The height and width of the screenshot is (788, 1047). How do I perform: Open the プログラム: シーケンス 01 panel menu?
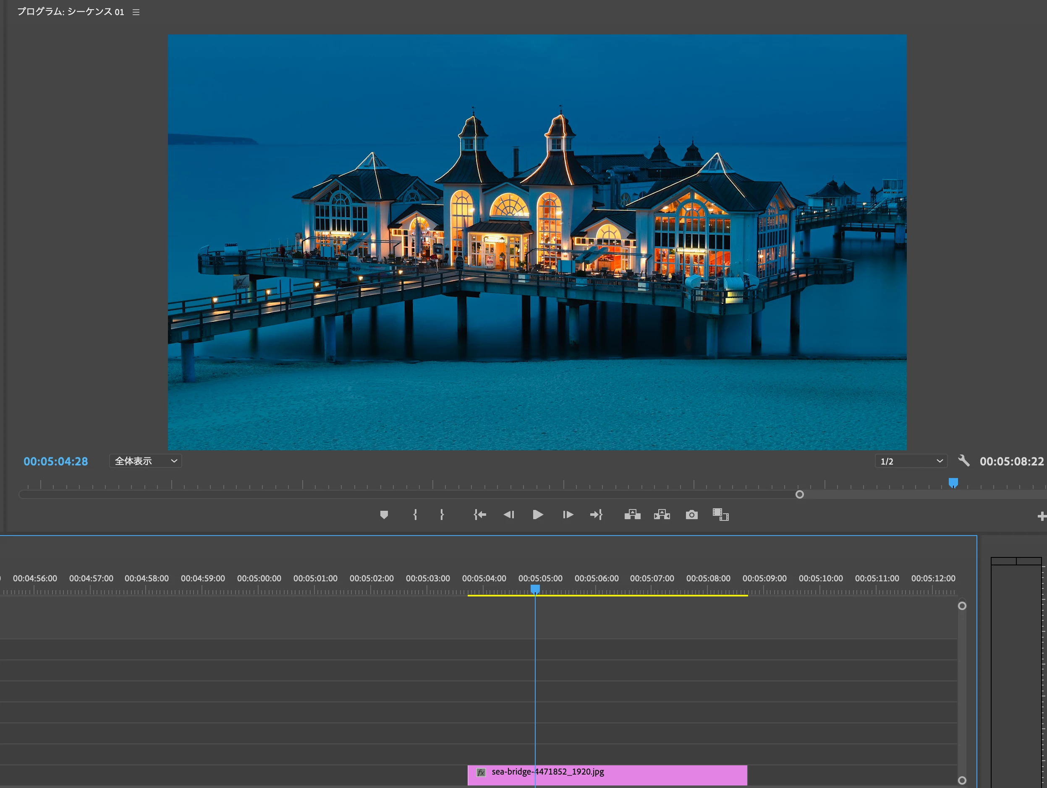point(136,12)
